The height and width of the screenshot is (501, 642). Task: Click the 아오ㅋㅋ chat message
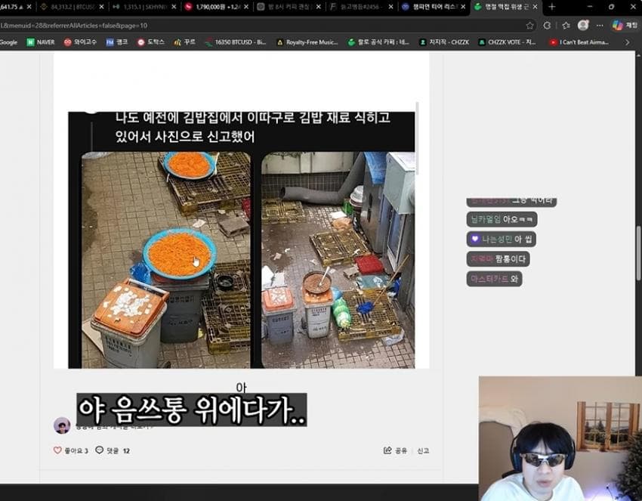(502, 219)
